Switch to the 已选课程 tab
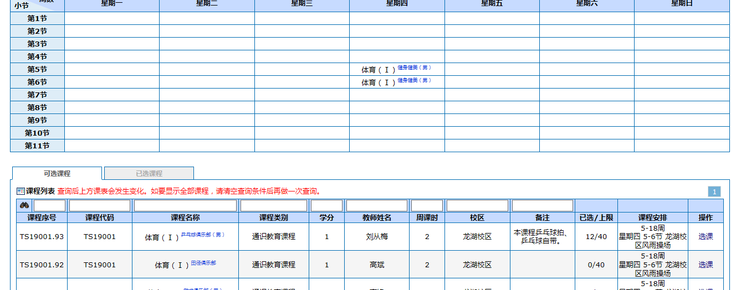Viewport: 741px width, 290px height. 149,173
